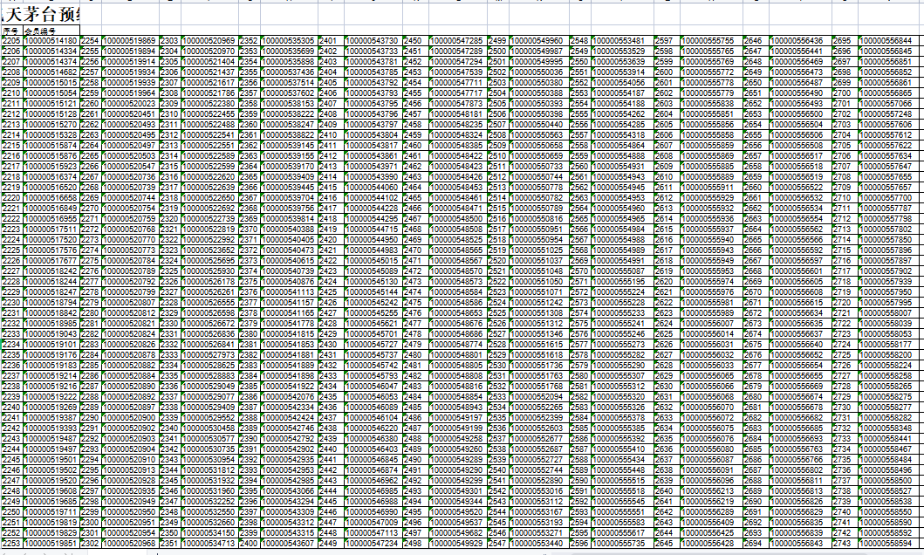924x555 pixels.
Task: Select the cell containing 100000543607
Action: click(289, 543)
